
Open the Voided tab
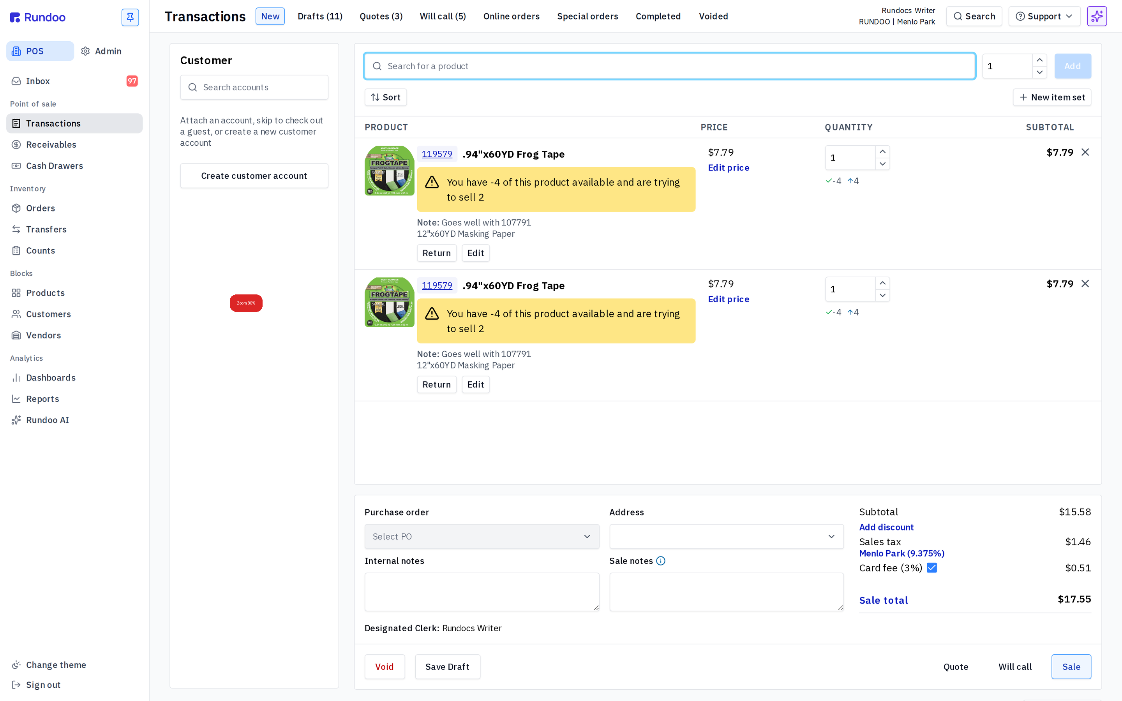[714, 16]
